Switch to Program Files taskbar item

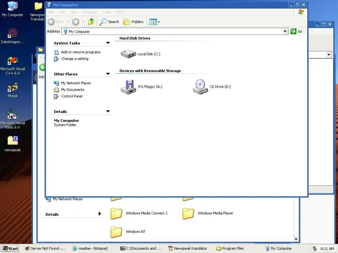click(230, 248)
